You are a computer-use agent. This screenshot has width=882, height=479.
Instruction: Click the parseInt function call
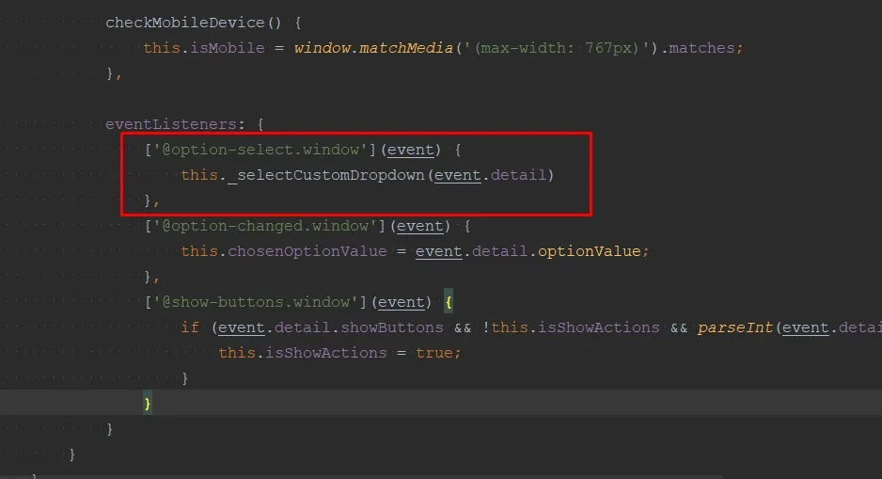coord(734,327)
